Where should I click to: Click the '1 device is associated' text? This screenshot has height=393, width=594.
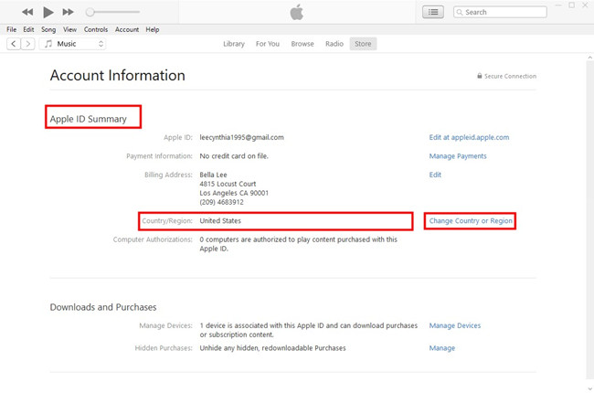308,330
